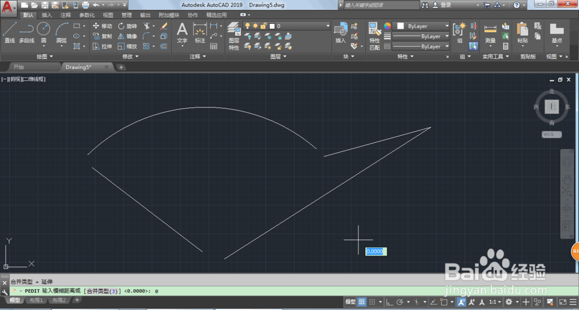This screenshot has height=310, width=579.
Task: Expand the 绘图 (Draw) panel
Action: [x=45, y=57]
